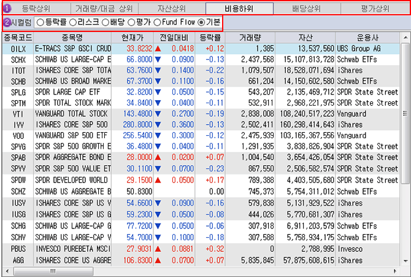Image resolution: width=411 pixels, height=277 pixels.
Task: Select the SPDW ticker code
Action: coord(18,180)
